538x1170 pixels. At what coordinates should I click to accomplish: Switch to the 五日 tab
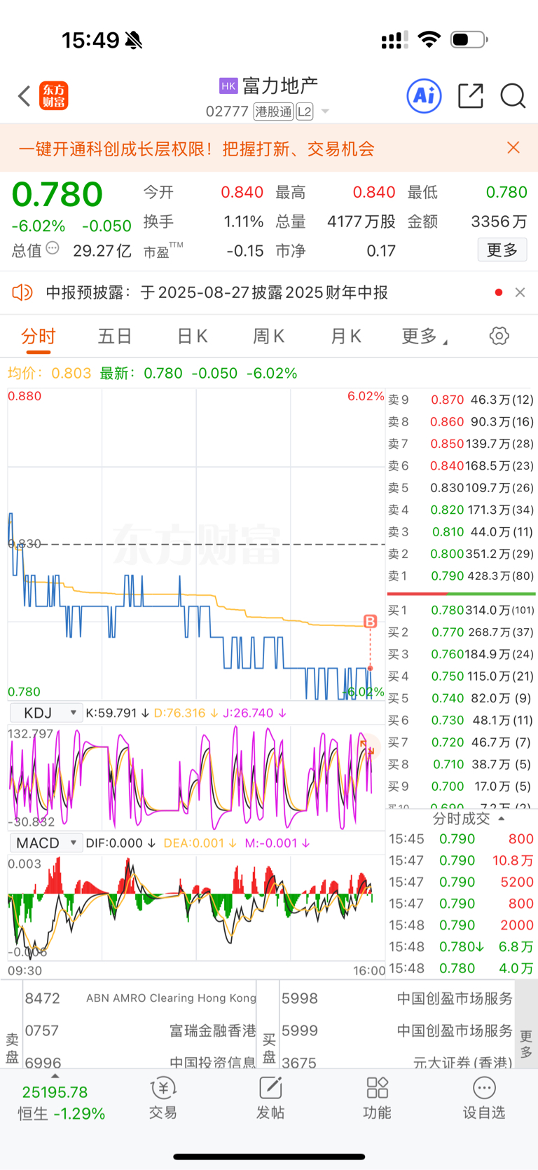click(x=115, y=336)
